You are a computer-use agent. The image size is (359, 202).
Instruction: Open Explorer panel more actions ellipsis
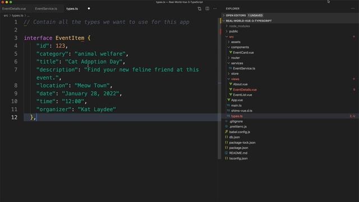(x=352, y=8)
